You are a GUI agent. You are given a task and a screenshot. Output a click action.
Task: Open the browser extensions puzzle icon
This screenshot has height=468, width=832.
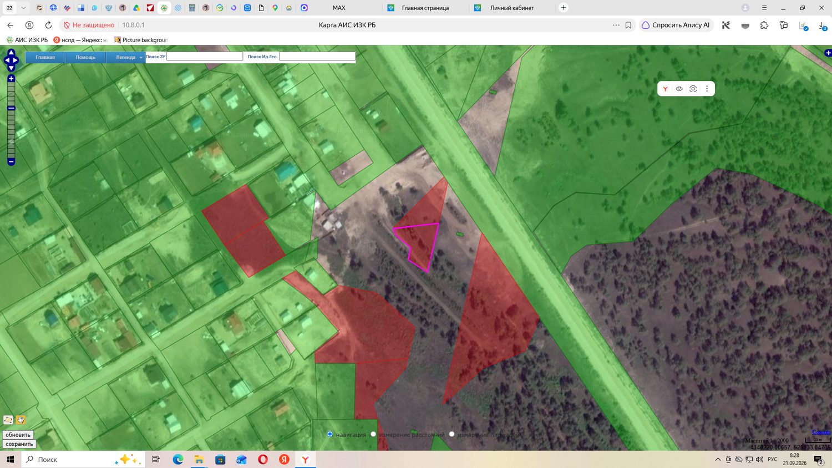point(764,25)
